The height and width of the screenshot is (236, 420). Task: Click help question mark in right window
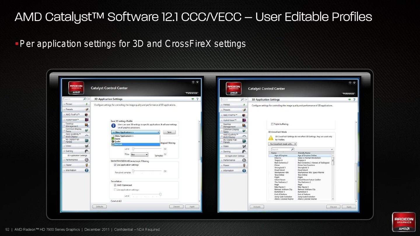[354, 100]
